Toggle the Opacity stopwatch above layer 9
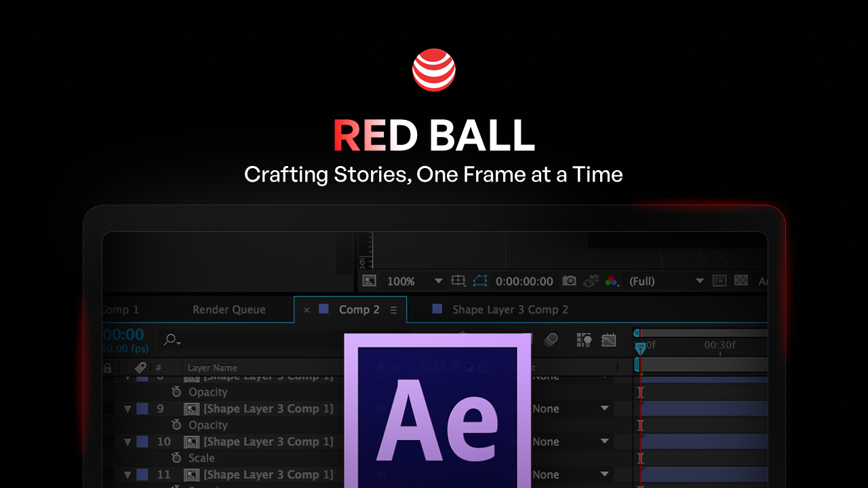This screenshot has height=488, width=868. point(176,392)
